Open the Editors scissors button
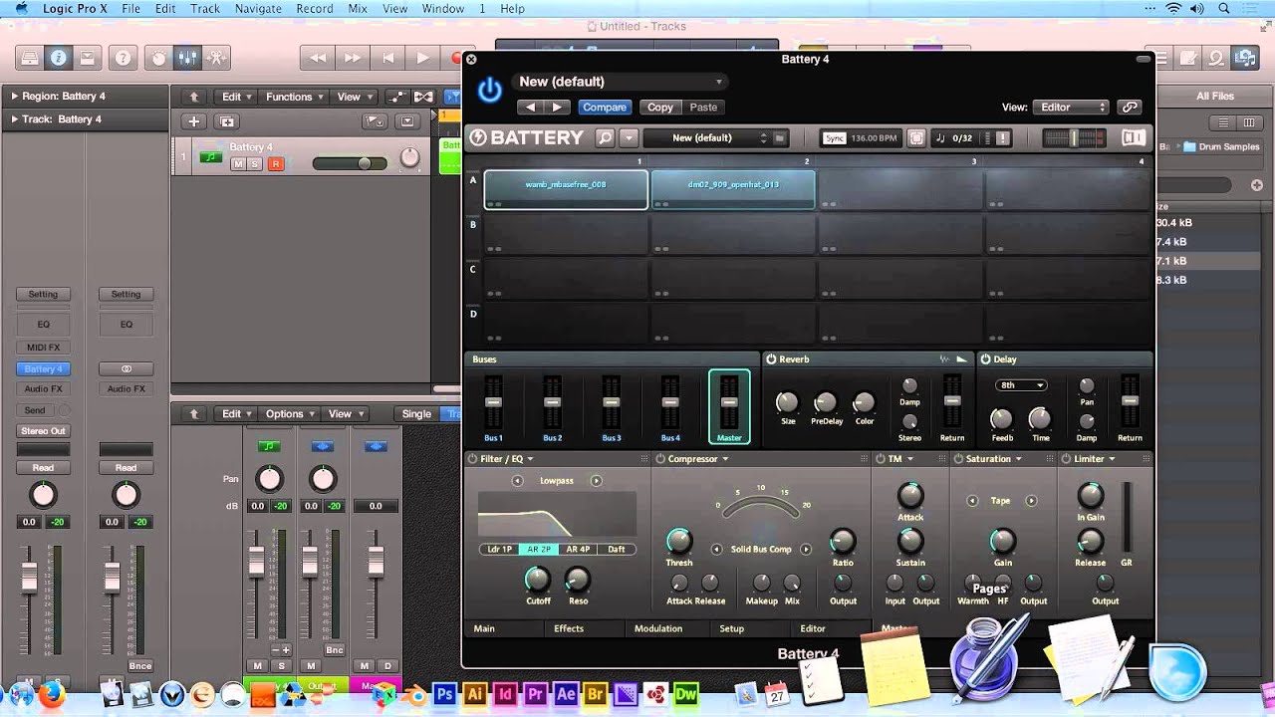The height and width of the screenshot is (717, 1275). coord(216,58)
